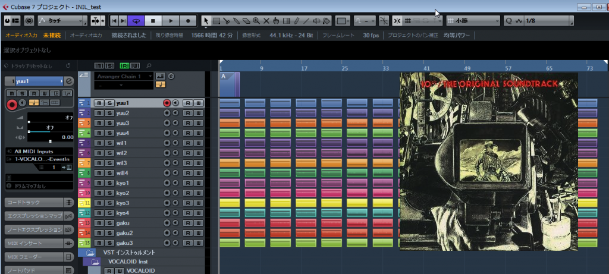
Task: Open the All MIDI Inputs routing dropdown
Action: tap(39, 152)
